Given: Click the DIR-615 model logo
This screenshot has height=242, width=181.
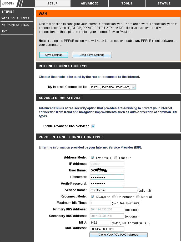Looking at the screenshot, I should (9, 3).
